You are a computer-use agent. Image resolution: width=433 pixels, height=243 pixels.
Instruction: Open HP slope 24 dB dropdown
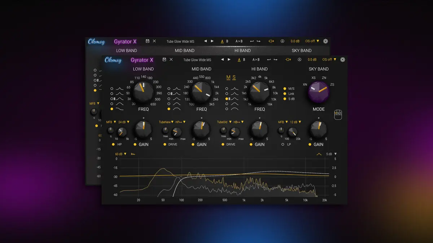123,122
